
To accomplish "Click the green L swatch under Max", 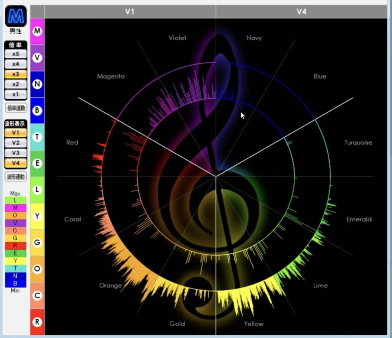I will [x=15, y=201].
